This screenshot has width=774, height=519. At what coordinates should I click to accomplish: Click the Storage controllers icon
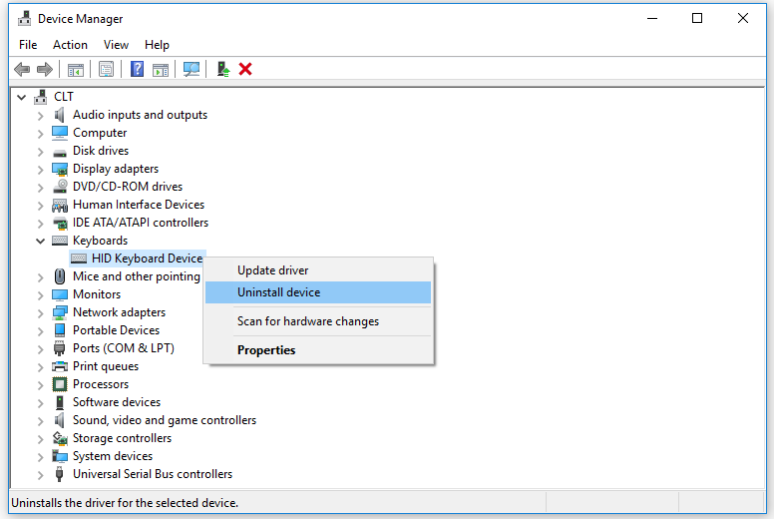[60, 438]
